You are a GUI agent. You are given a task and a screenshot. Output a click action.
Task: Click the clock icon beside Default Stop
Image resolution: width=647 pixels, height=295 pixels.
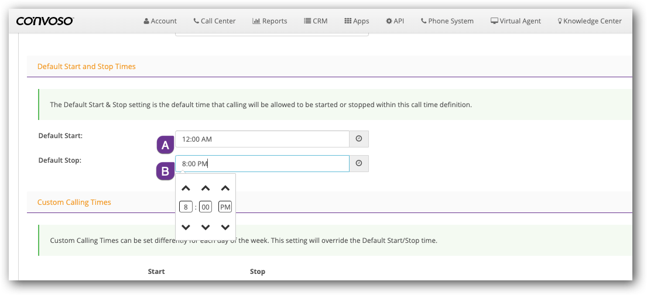[359, 164]
